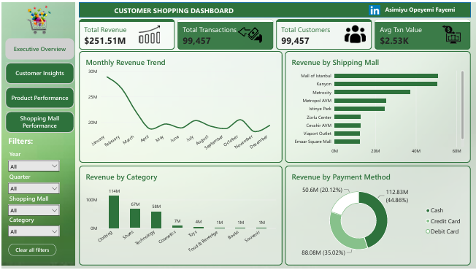The image size is (476, 270).
Task: Go to Customer Insights page
Action: (x=39, y=73)
